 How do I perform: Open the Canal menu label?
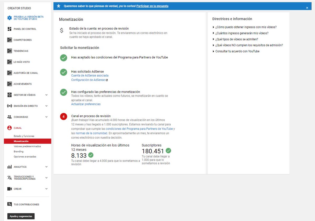18,128
